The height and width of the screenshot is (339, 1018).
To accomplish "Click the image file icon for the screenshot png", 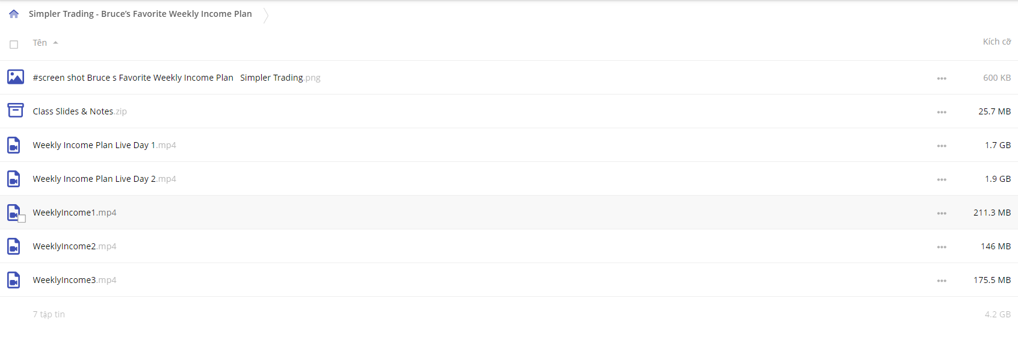I will click(x=16, y=77).
